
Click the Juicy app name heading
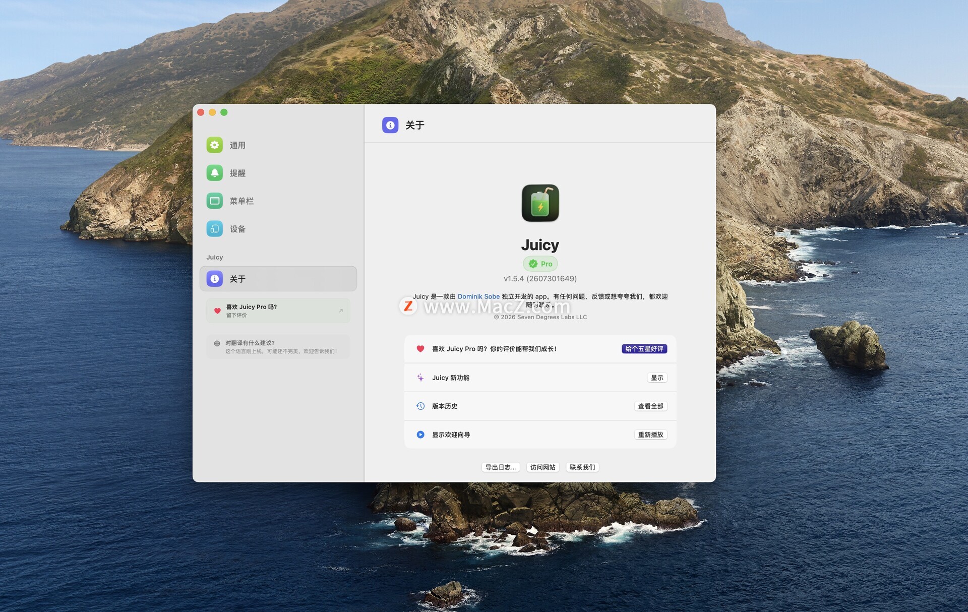click(x=540, y=245)
